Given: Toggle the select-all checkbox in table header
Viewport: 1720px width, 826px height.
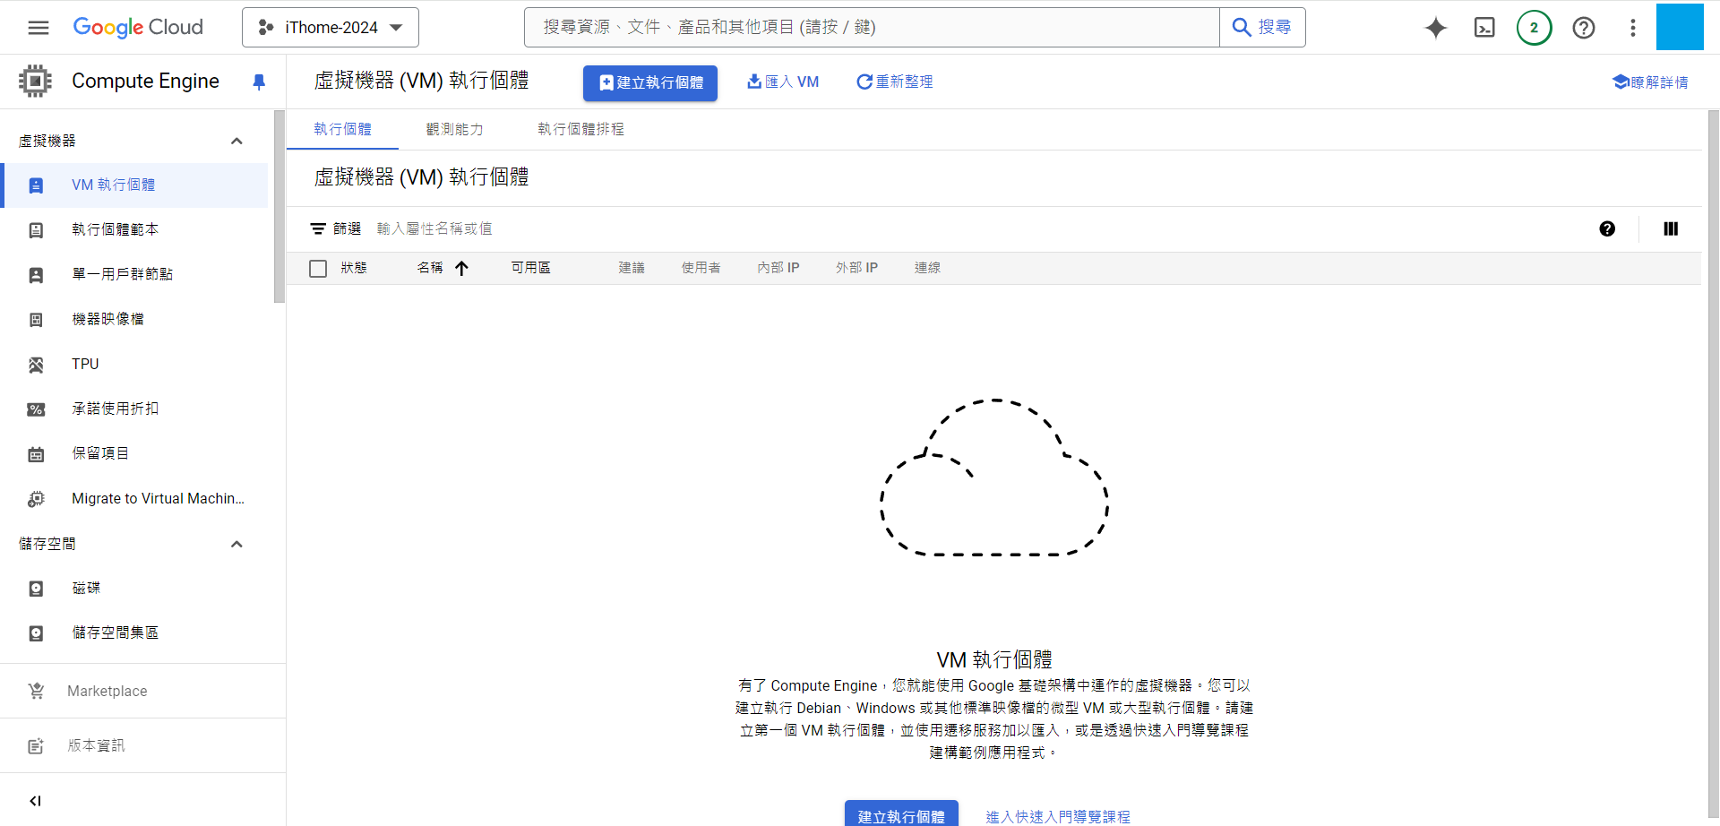Looking at the screenshot, I should (318, 269).
